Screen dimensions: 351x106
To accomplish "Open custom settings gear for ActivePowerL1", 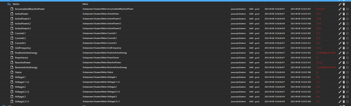I will tap(347, 19).
